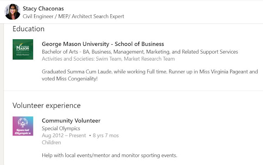Click the Children cause label
The image size is (263, 165).
(x=51, y=142)
